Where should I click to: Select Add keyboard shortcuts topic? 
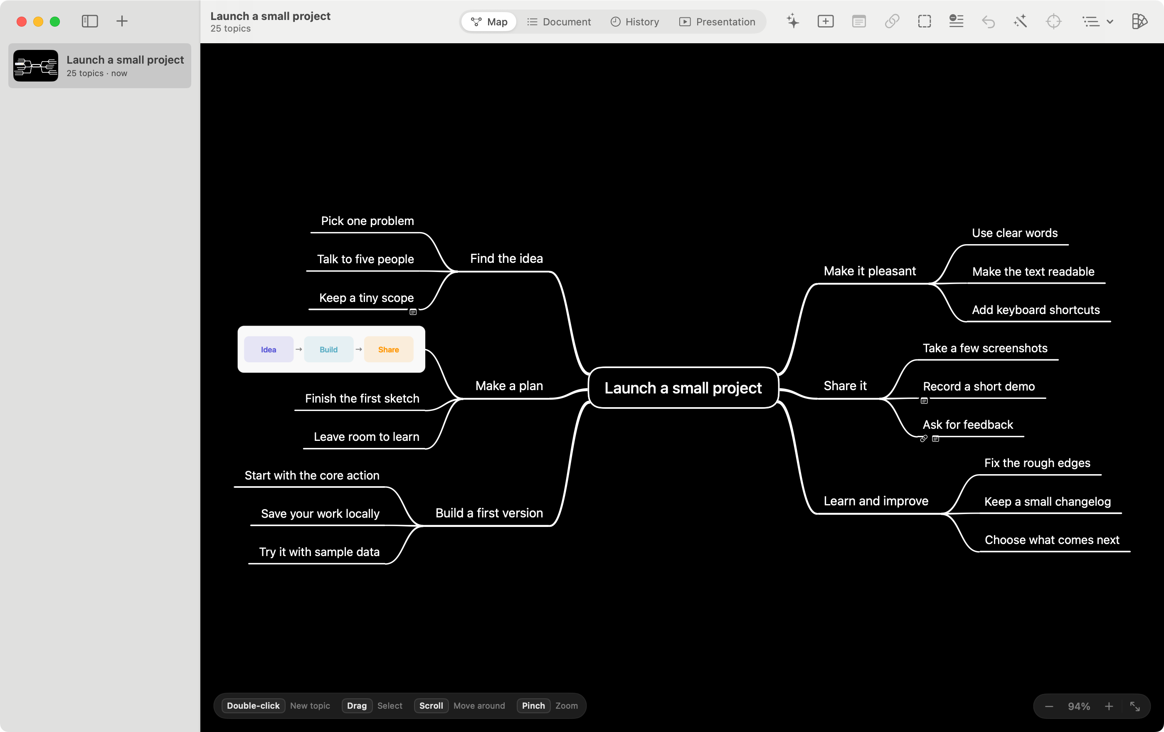click(1036, 310)
